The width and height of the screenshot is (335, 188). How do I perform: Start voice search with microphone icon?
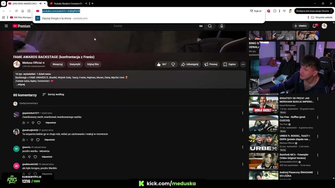pyautogui.click(x=222, y=26)
